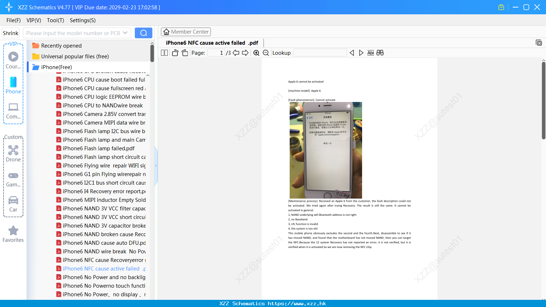Click the Lookup text field
546x307 pixels.
320,53
